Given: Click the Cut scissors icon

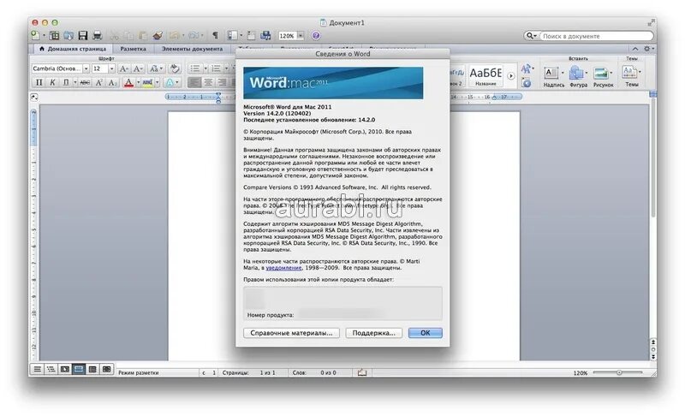Looking at the screenshot, I should (115, 35).
